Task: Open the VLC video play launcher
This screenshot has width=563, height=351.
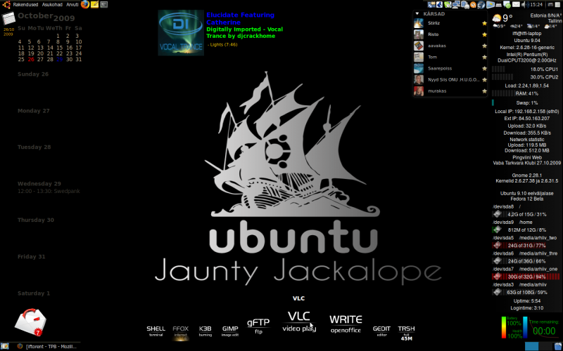Action: (x=298, y=322)
